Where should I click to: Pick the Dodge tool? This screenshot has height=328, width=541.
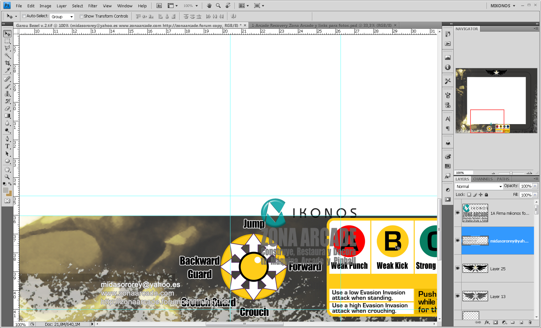click(x=7, y=130)
